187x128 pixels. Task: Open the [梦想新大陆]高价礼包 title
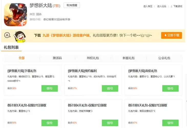(x=143, y=71)
